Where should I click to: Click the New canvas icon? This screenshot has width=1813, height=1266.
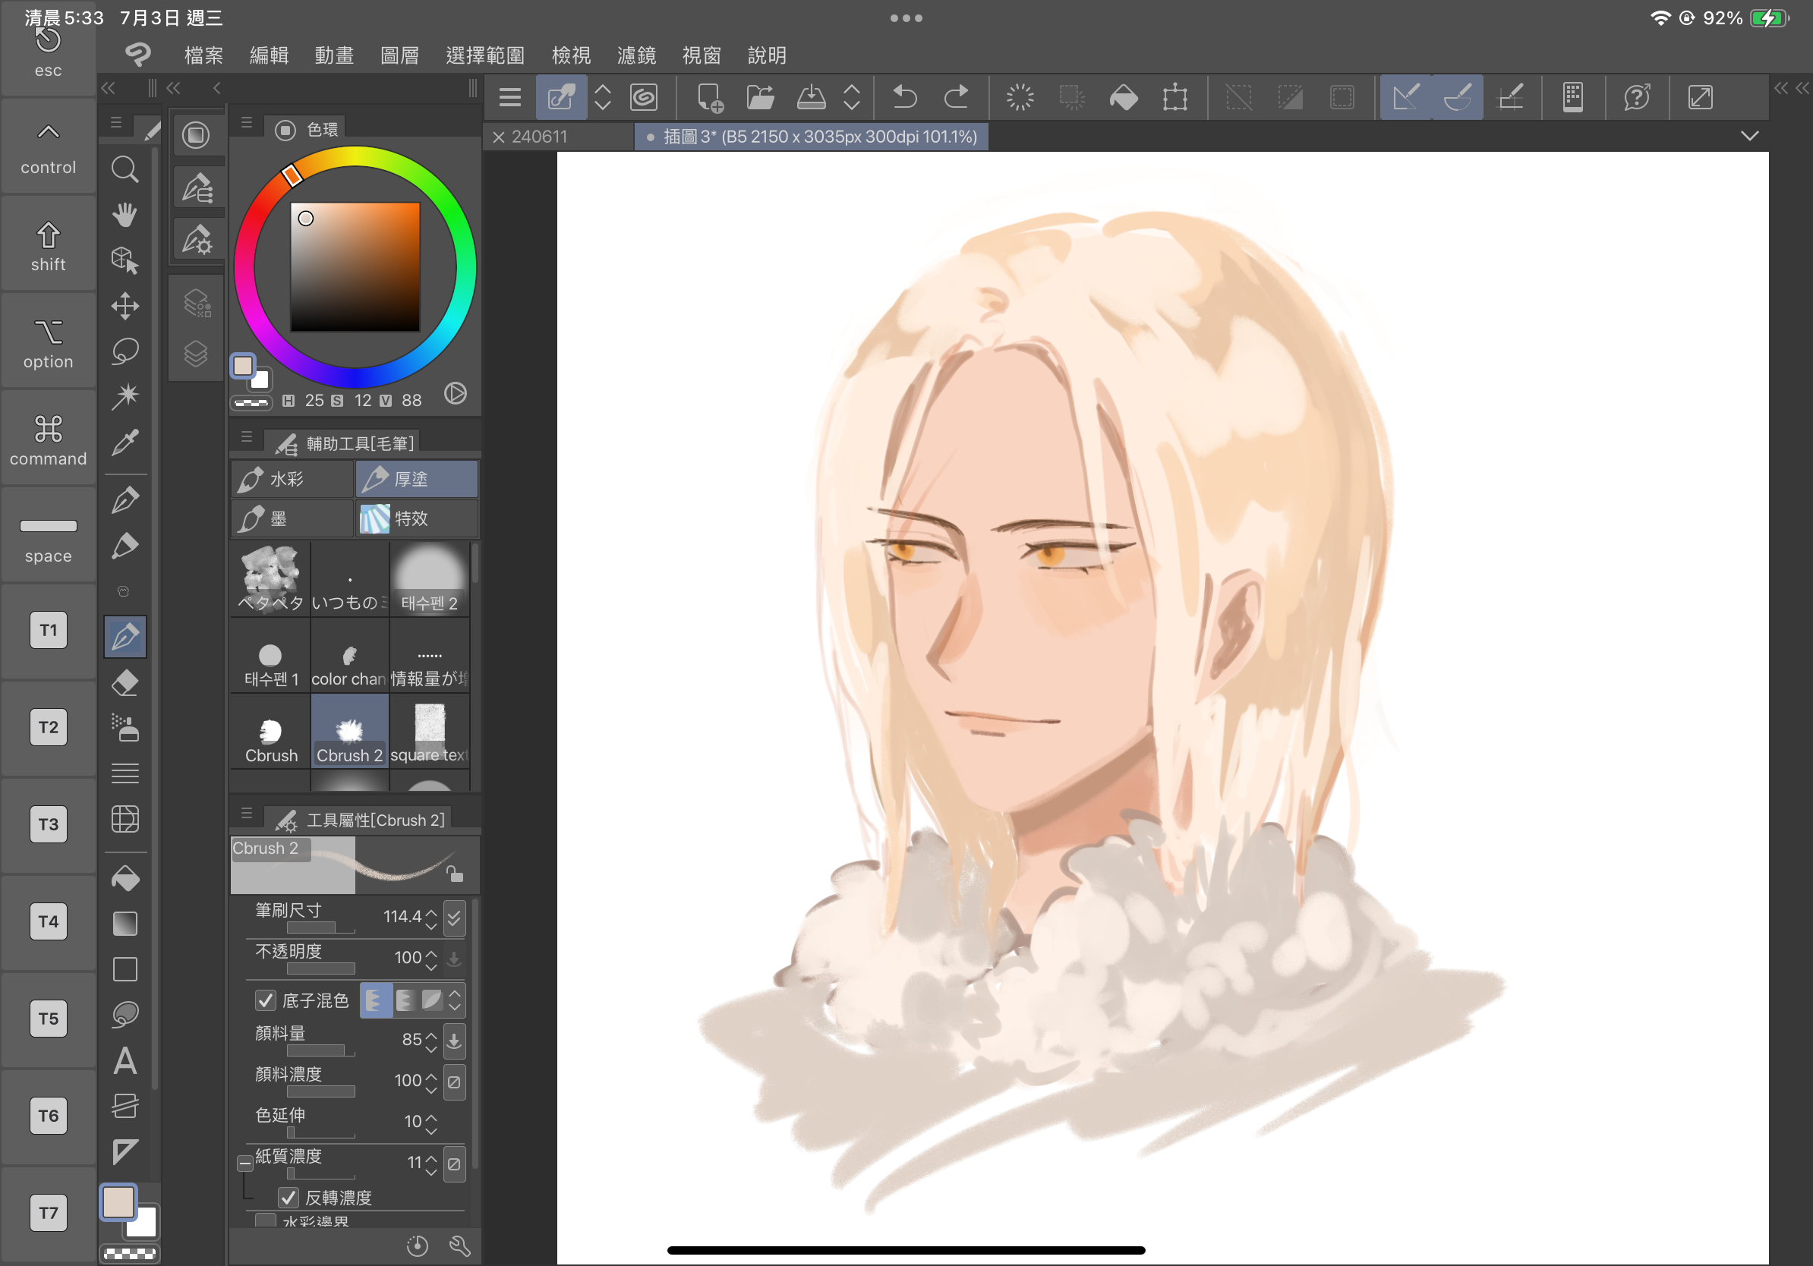(x=709, y=98)
